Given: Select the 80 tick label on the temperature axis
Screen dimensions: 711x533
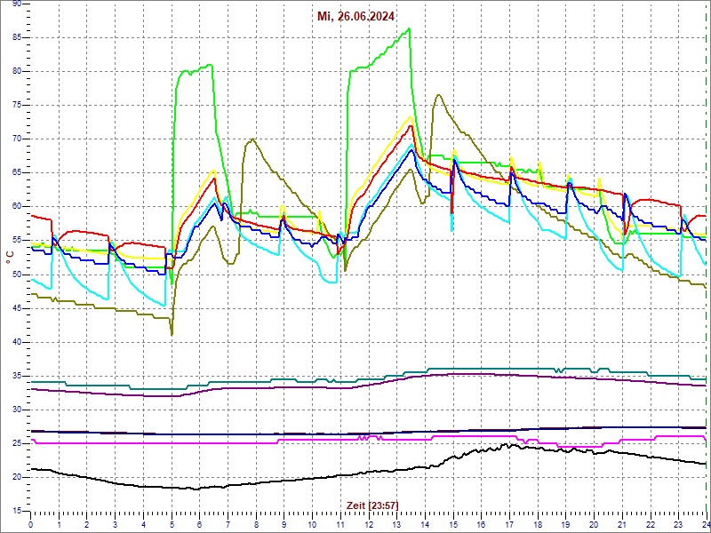Looking at the screenshot, I should [16, 72].
